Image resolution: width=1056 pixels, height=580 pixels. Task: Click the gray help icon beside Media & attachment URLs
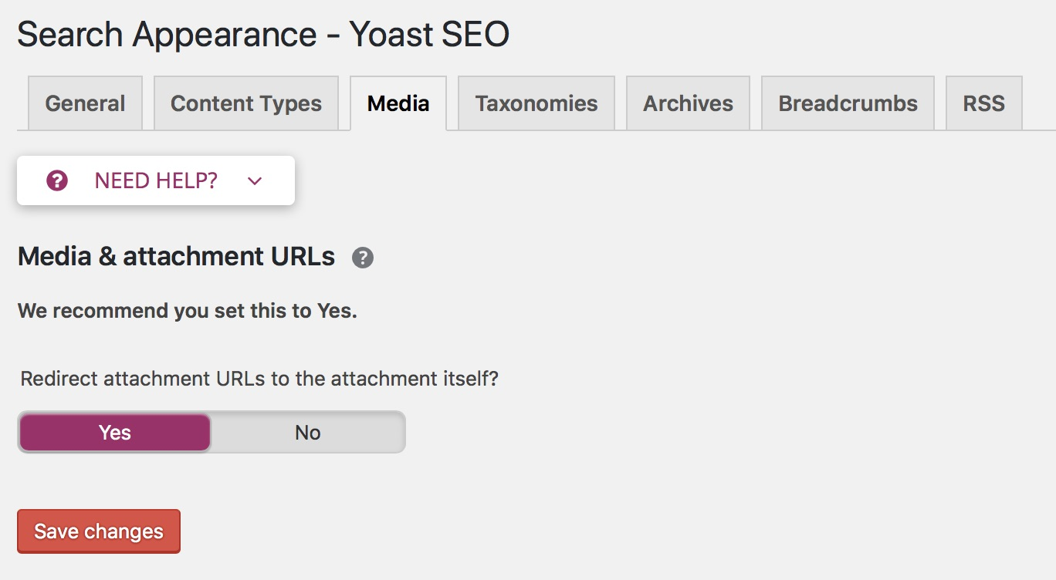click(363, 258)
